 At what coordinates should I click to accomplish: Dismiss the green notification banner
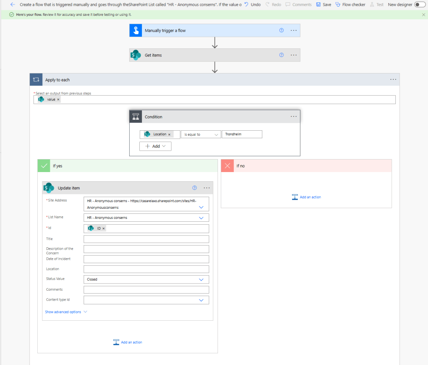(423, 15)
